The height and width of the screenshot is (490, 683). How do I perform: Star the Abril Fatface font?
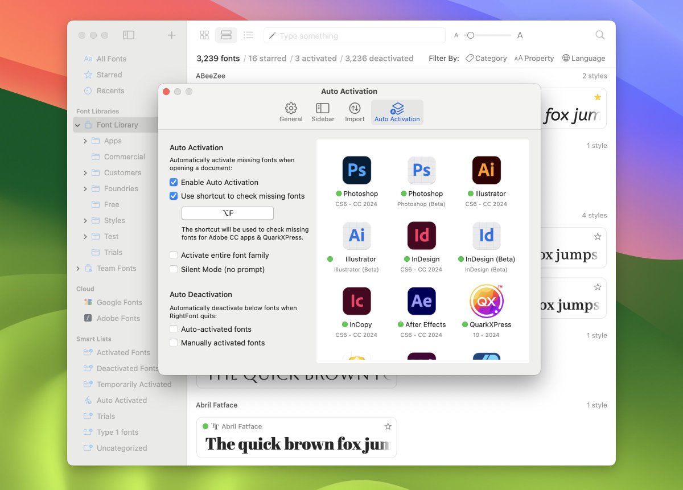388,426
